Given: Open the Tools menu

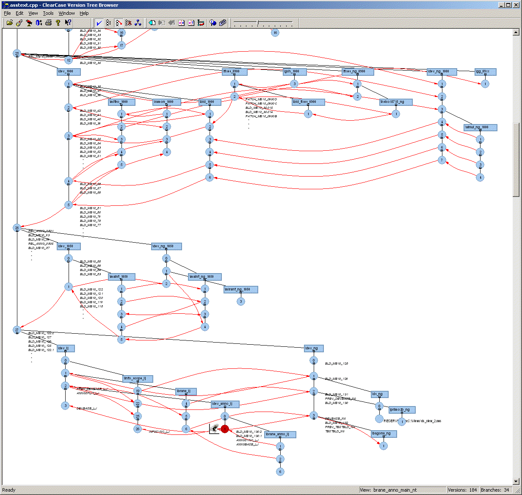Looking at the screenshot, I should pos(48,13).
